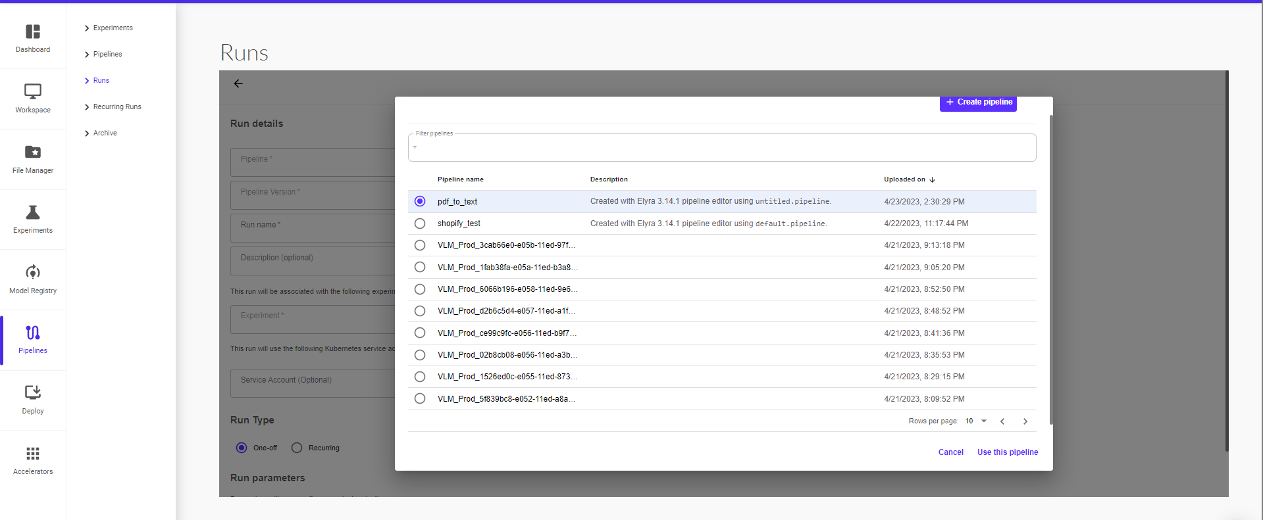Image resolution: width=1263 pixels, height=520 pixels.
Task: Click the Experiment field
Action: click(x=313, y=319)
